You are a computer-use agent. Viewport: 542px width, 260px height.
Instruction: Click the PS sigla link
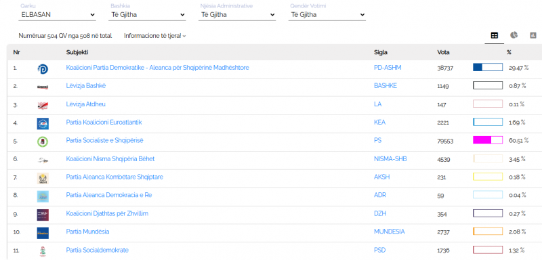(378, 141)
